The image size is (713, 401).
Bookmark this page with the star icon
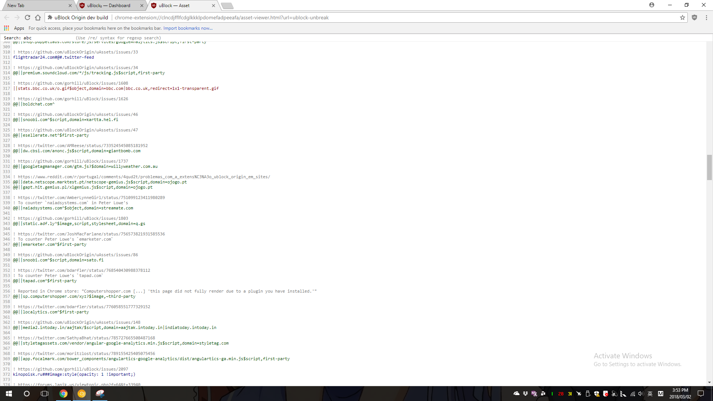click(x=683, y=17)
